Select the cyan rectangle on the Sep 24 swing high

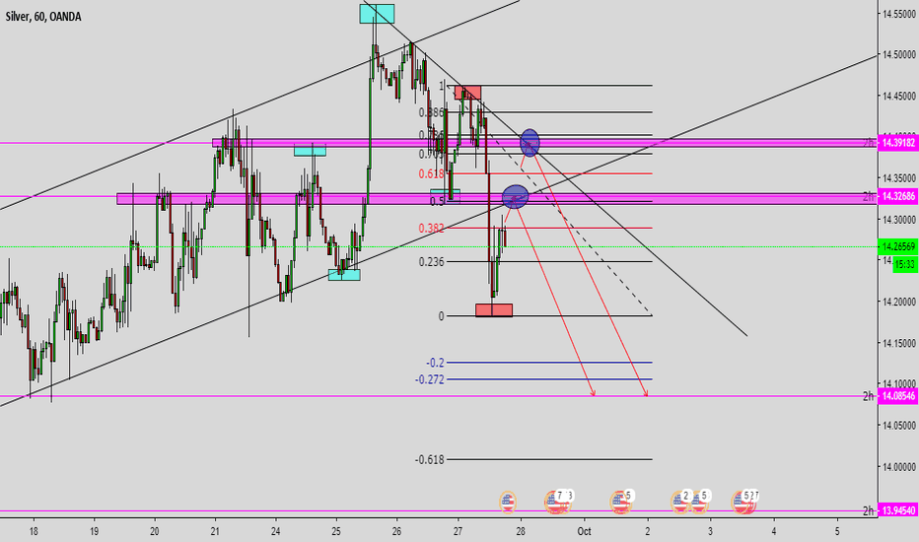click(310, 151)
